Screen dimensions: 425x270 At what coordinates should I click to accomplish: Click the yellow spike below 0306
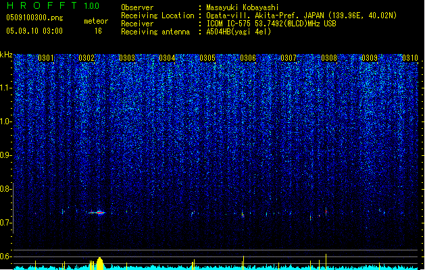click(243, 263)
